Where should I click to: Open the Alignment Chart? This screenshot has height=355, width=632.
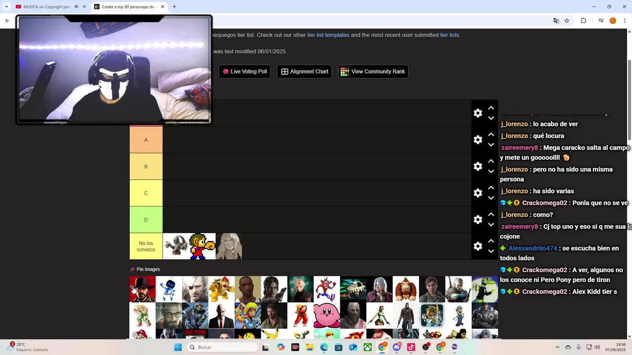click(x=305, y=71)
